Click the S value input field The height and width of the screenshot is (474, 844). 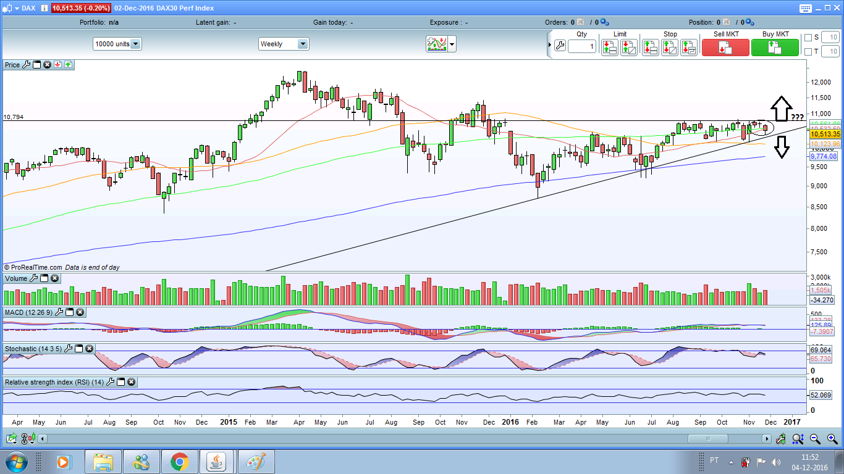click(830, 38)
